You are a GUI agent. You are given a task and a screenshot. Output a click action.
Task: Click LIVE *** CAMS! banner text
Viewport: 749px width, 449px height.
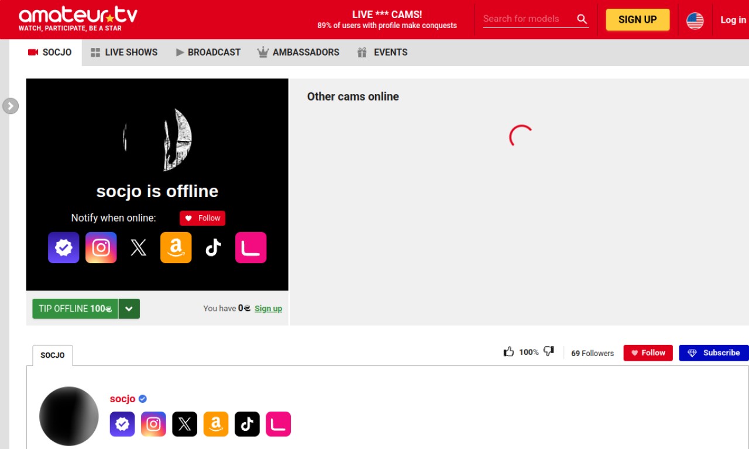[x=387, y=15]
